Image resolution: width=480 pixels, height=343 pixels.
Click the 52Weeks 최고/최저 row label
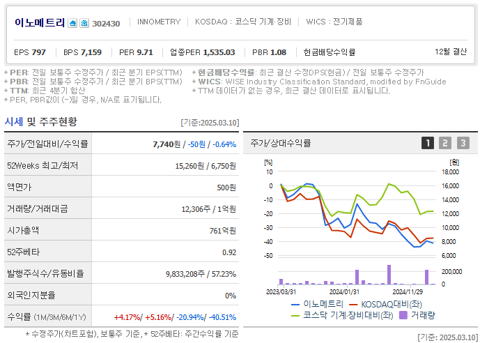point(42,166)
